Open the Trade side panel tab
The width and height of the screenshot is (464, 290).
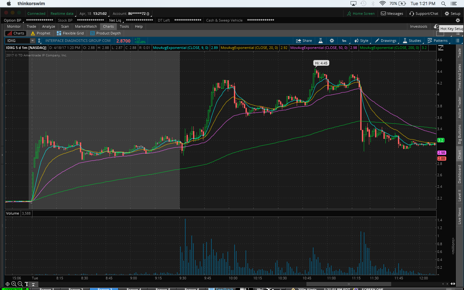tap(459, 53)
